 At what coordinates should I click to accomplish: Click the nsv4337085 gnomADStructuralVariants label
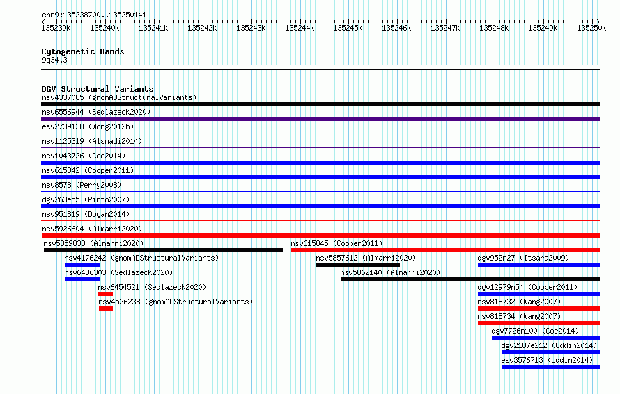[x=119, y=97]
